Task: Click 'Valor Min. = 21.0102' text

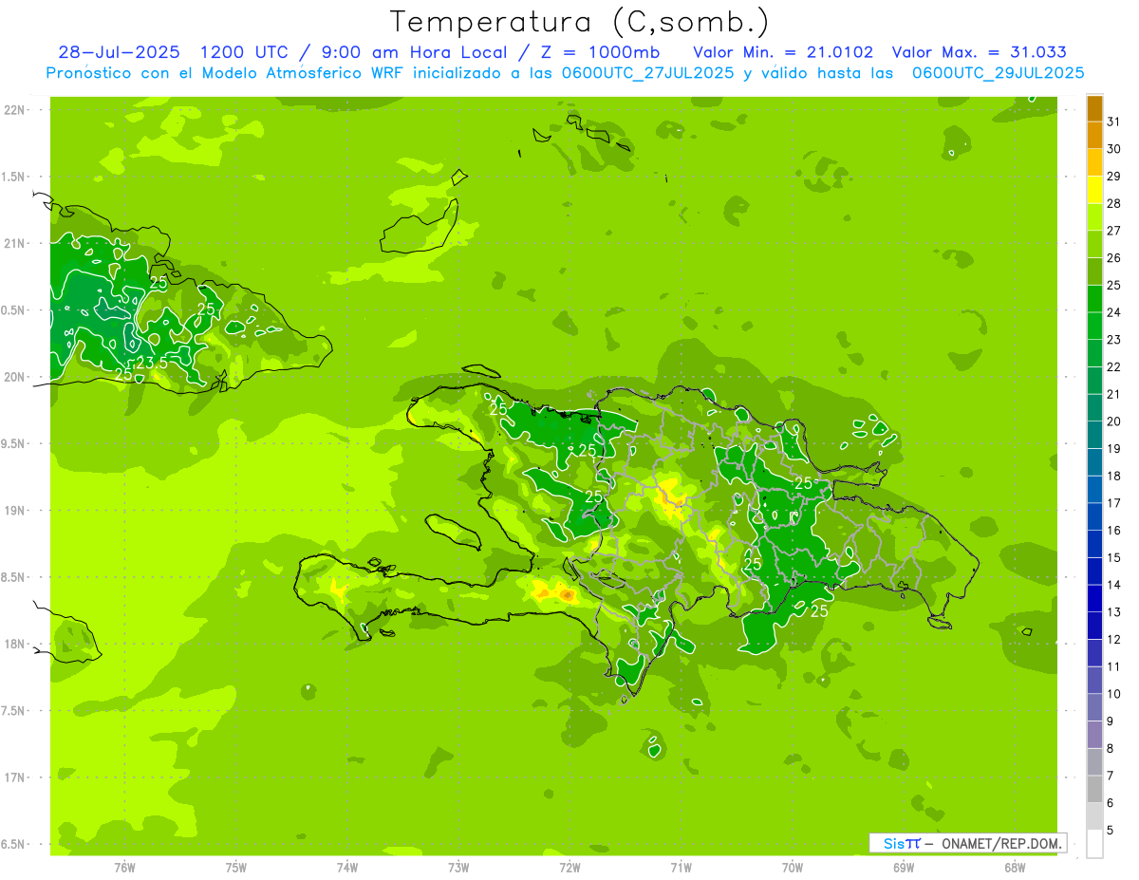Action: [783, 52]
